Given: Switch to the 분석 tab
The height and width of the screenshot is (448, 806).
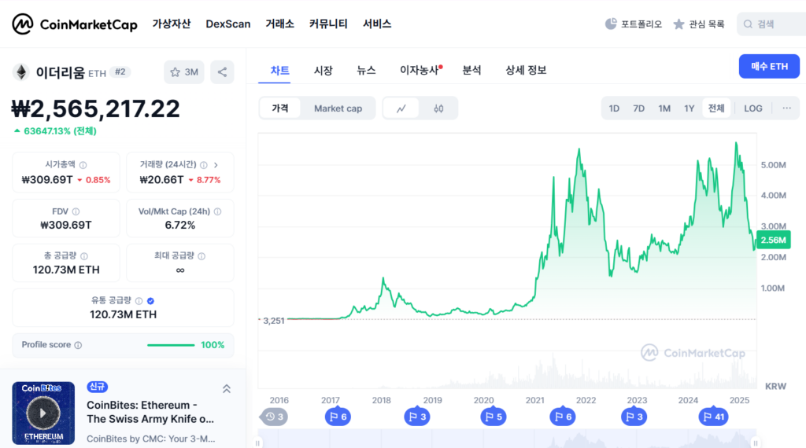Looking at the screenshot, I should click(x=471, y=70).
